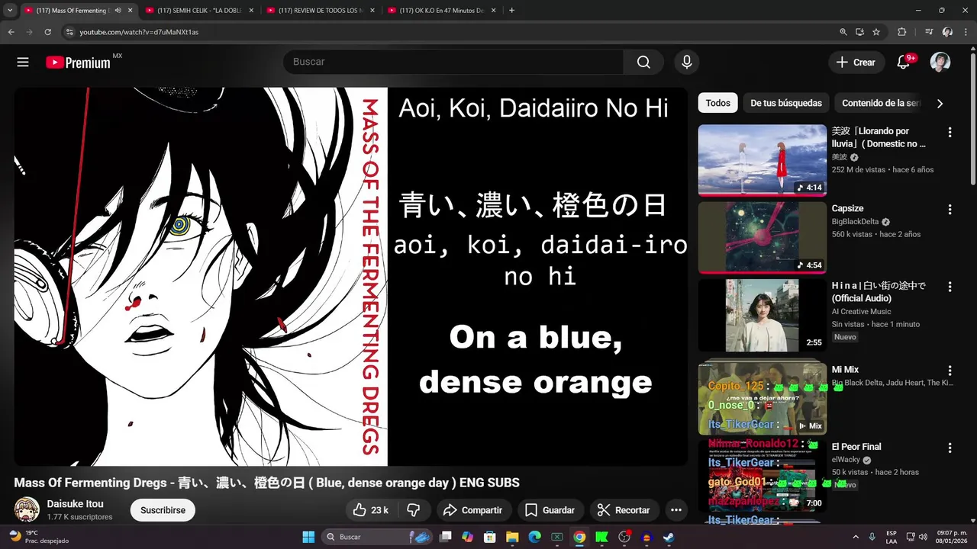
Task: Open the Chrome tab search dropdown
Action: [x=10, y=11]
